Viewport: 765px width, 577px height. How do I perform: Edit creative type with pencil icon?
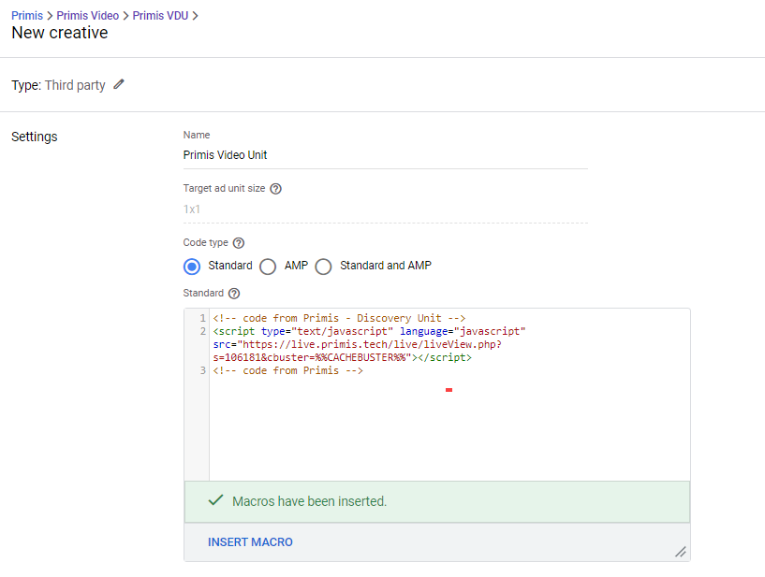(x=119, y=85)
